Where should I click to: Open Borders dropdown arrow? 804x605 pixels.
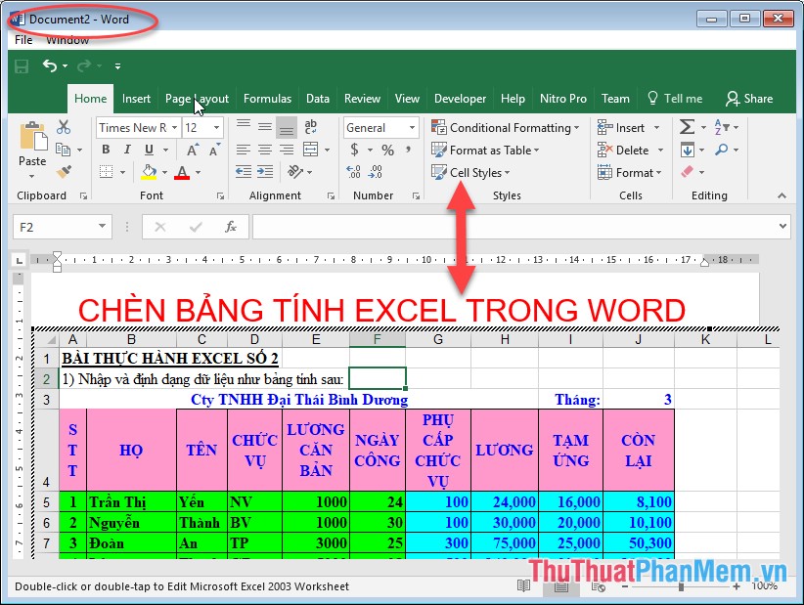[122, 173]
